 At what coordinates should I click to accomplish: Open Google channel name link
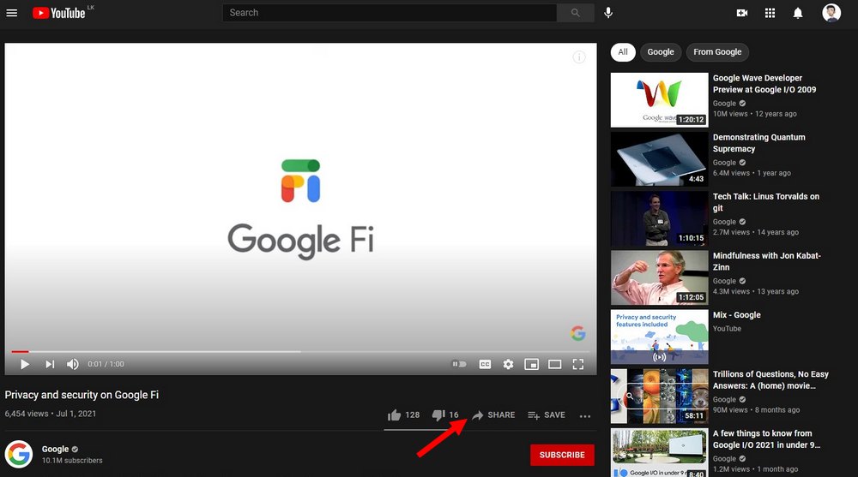coord(55,449)
